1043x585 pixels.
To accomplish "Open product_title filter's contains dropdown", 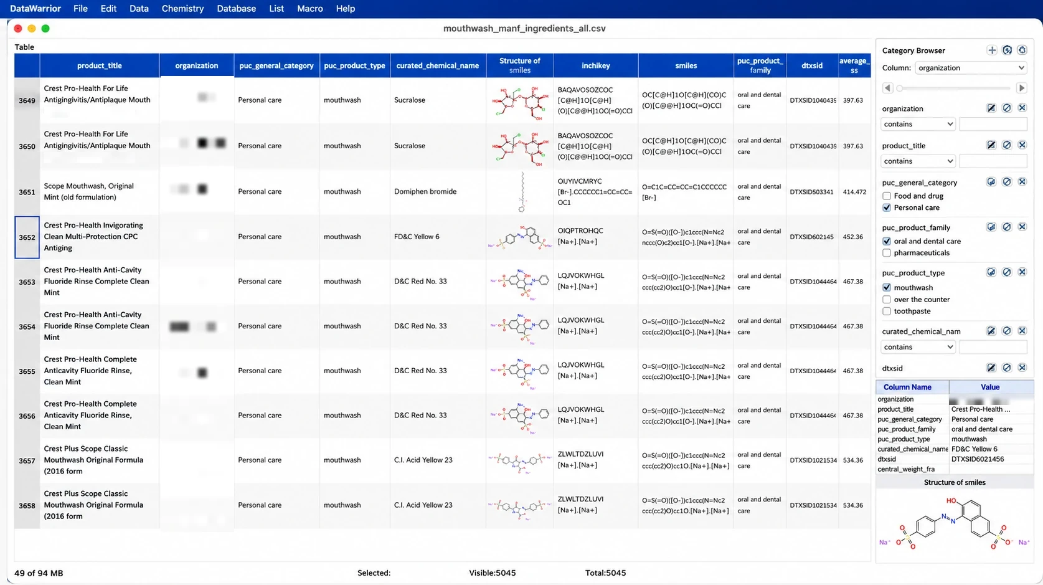I will point(918,161).
